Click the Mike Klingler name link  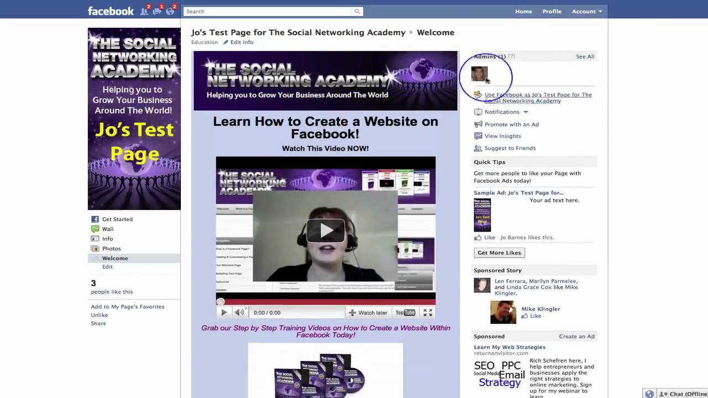click(540, 309)
